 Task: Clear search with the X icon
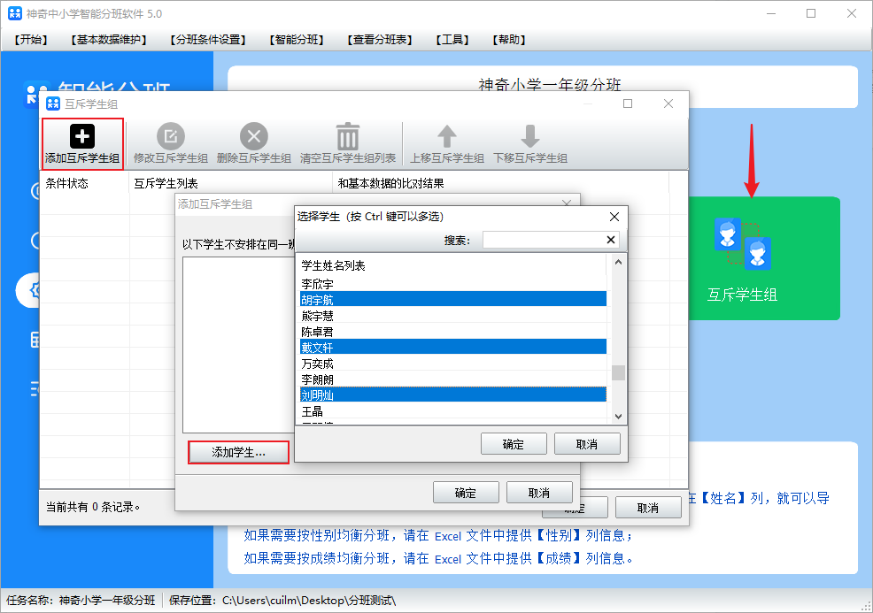click(x=610, y=240)
